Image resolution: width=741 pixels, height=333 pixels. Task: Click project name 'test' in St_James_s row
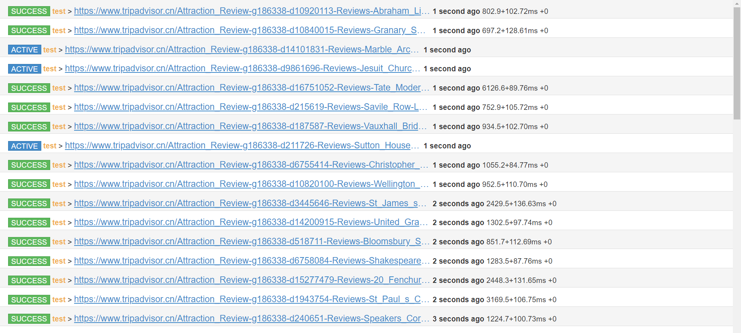pos(59,203)
